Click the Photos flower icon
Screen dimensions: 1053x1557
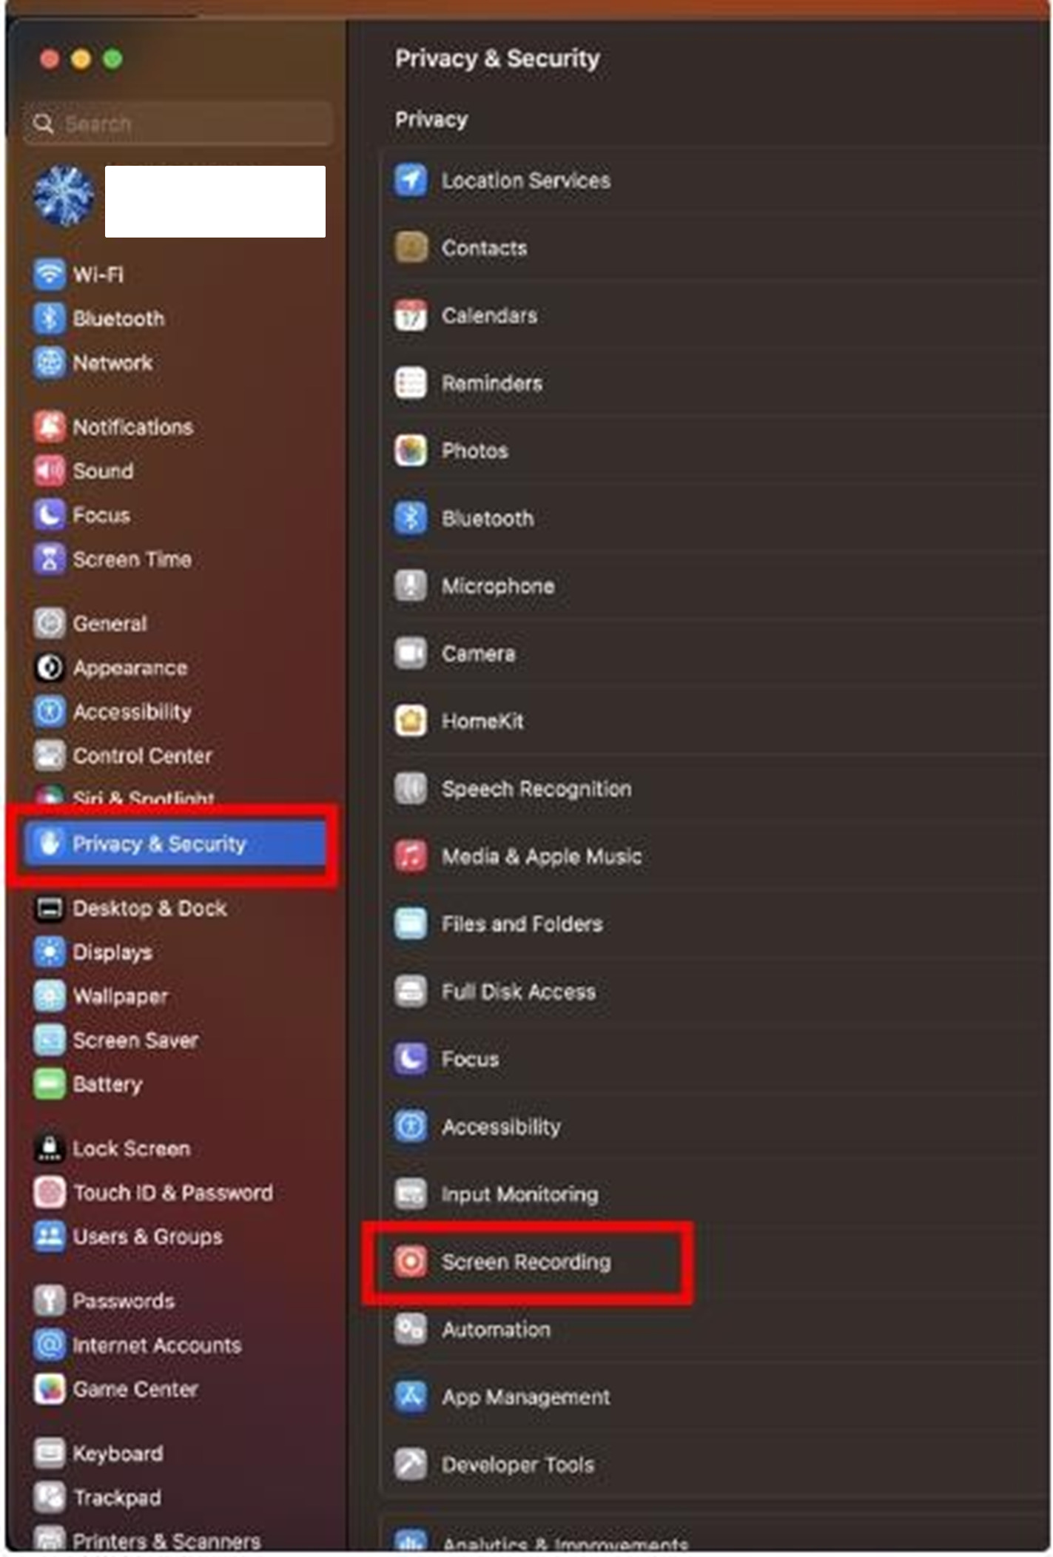[x=410, y=450]
